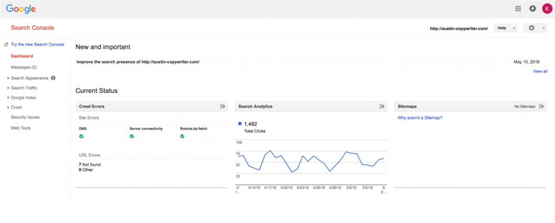Click the Search Console title
This screenshot has width=555, height=223.
pos(33,28)
